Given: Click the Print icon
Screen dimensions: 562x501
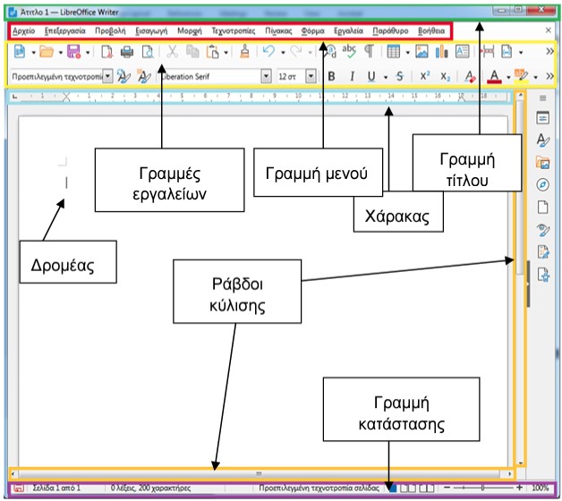Looking at the screenshot, I should [127, 52].
